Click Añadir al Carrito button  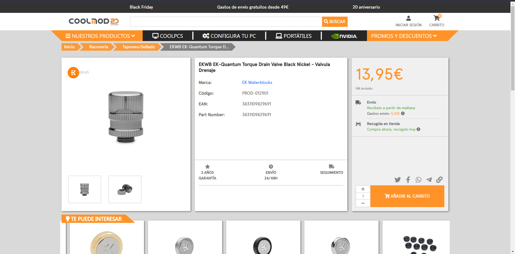pyautogui.click(x=407, y=196)
